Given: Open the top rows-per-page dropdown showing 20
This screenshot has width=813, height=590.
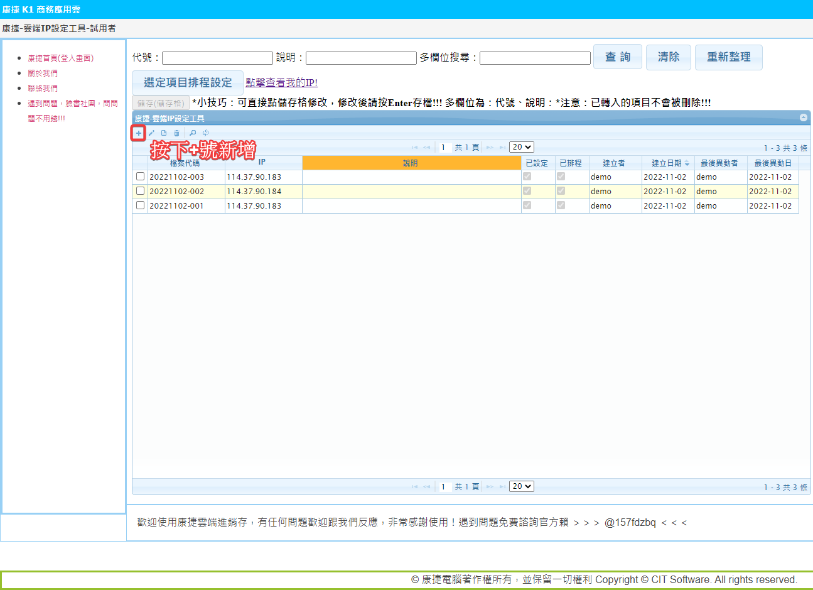Looking at the screenshot, I should (521, 147).
